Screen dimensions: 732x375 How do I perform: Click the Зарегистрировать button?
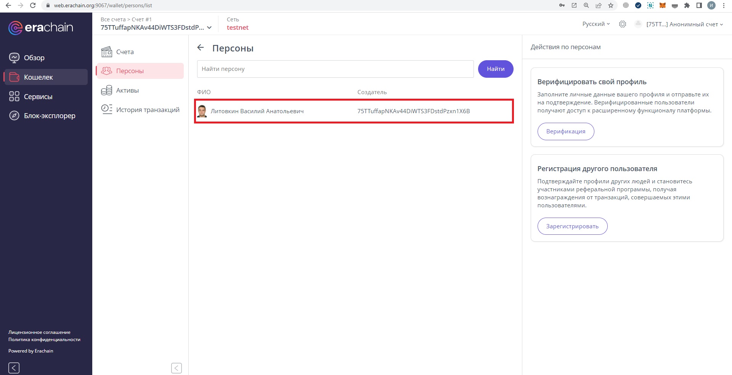coord(572,226)
